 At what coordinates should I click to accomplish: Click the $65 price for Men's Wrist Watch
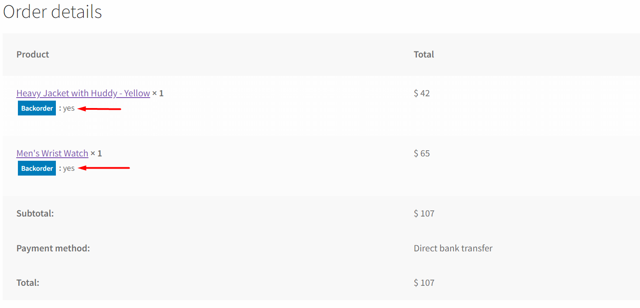coord(421,153)
